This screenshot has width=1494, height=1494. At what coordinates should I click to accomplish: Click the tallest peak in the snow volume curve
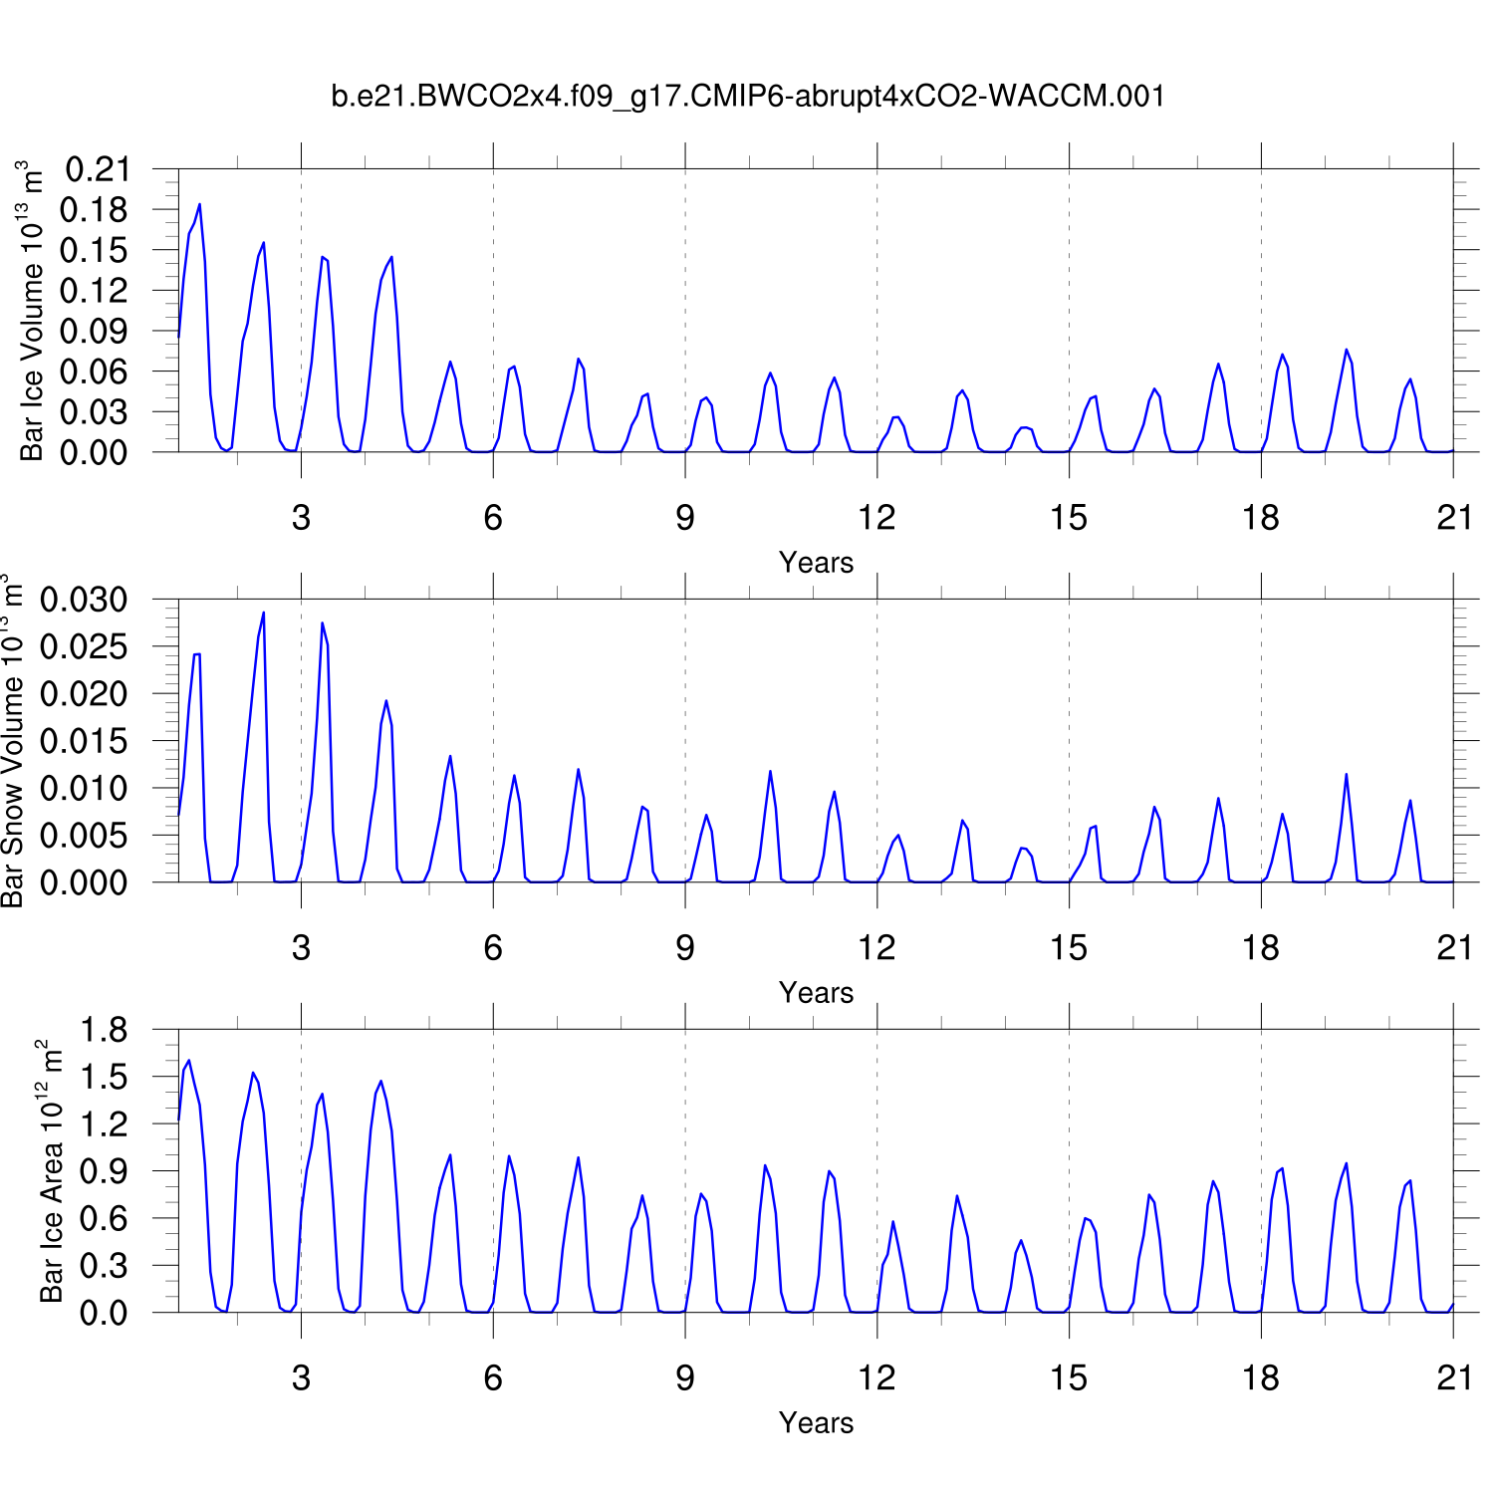pos(263,613)
